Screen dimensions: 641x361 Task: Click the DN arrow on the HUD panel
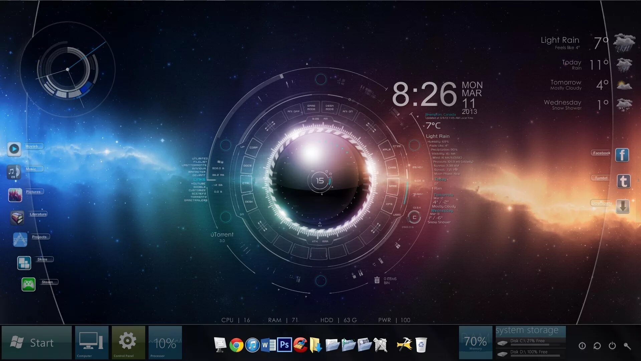[242, 214]
